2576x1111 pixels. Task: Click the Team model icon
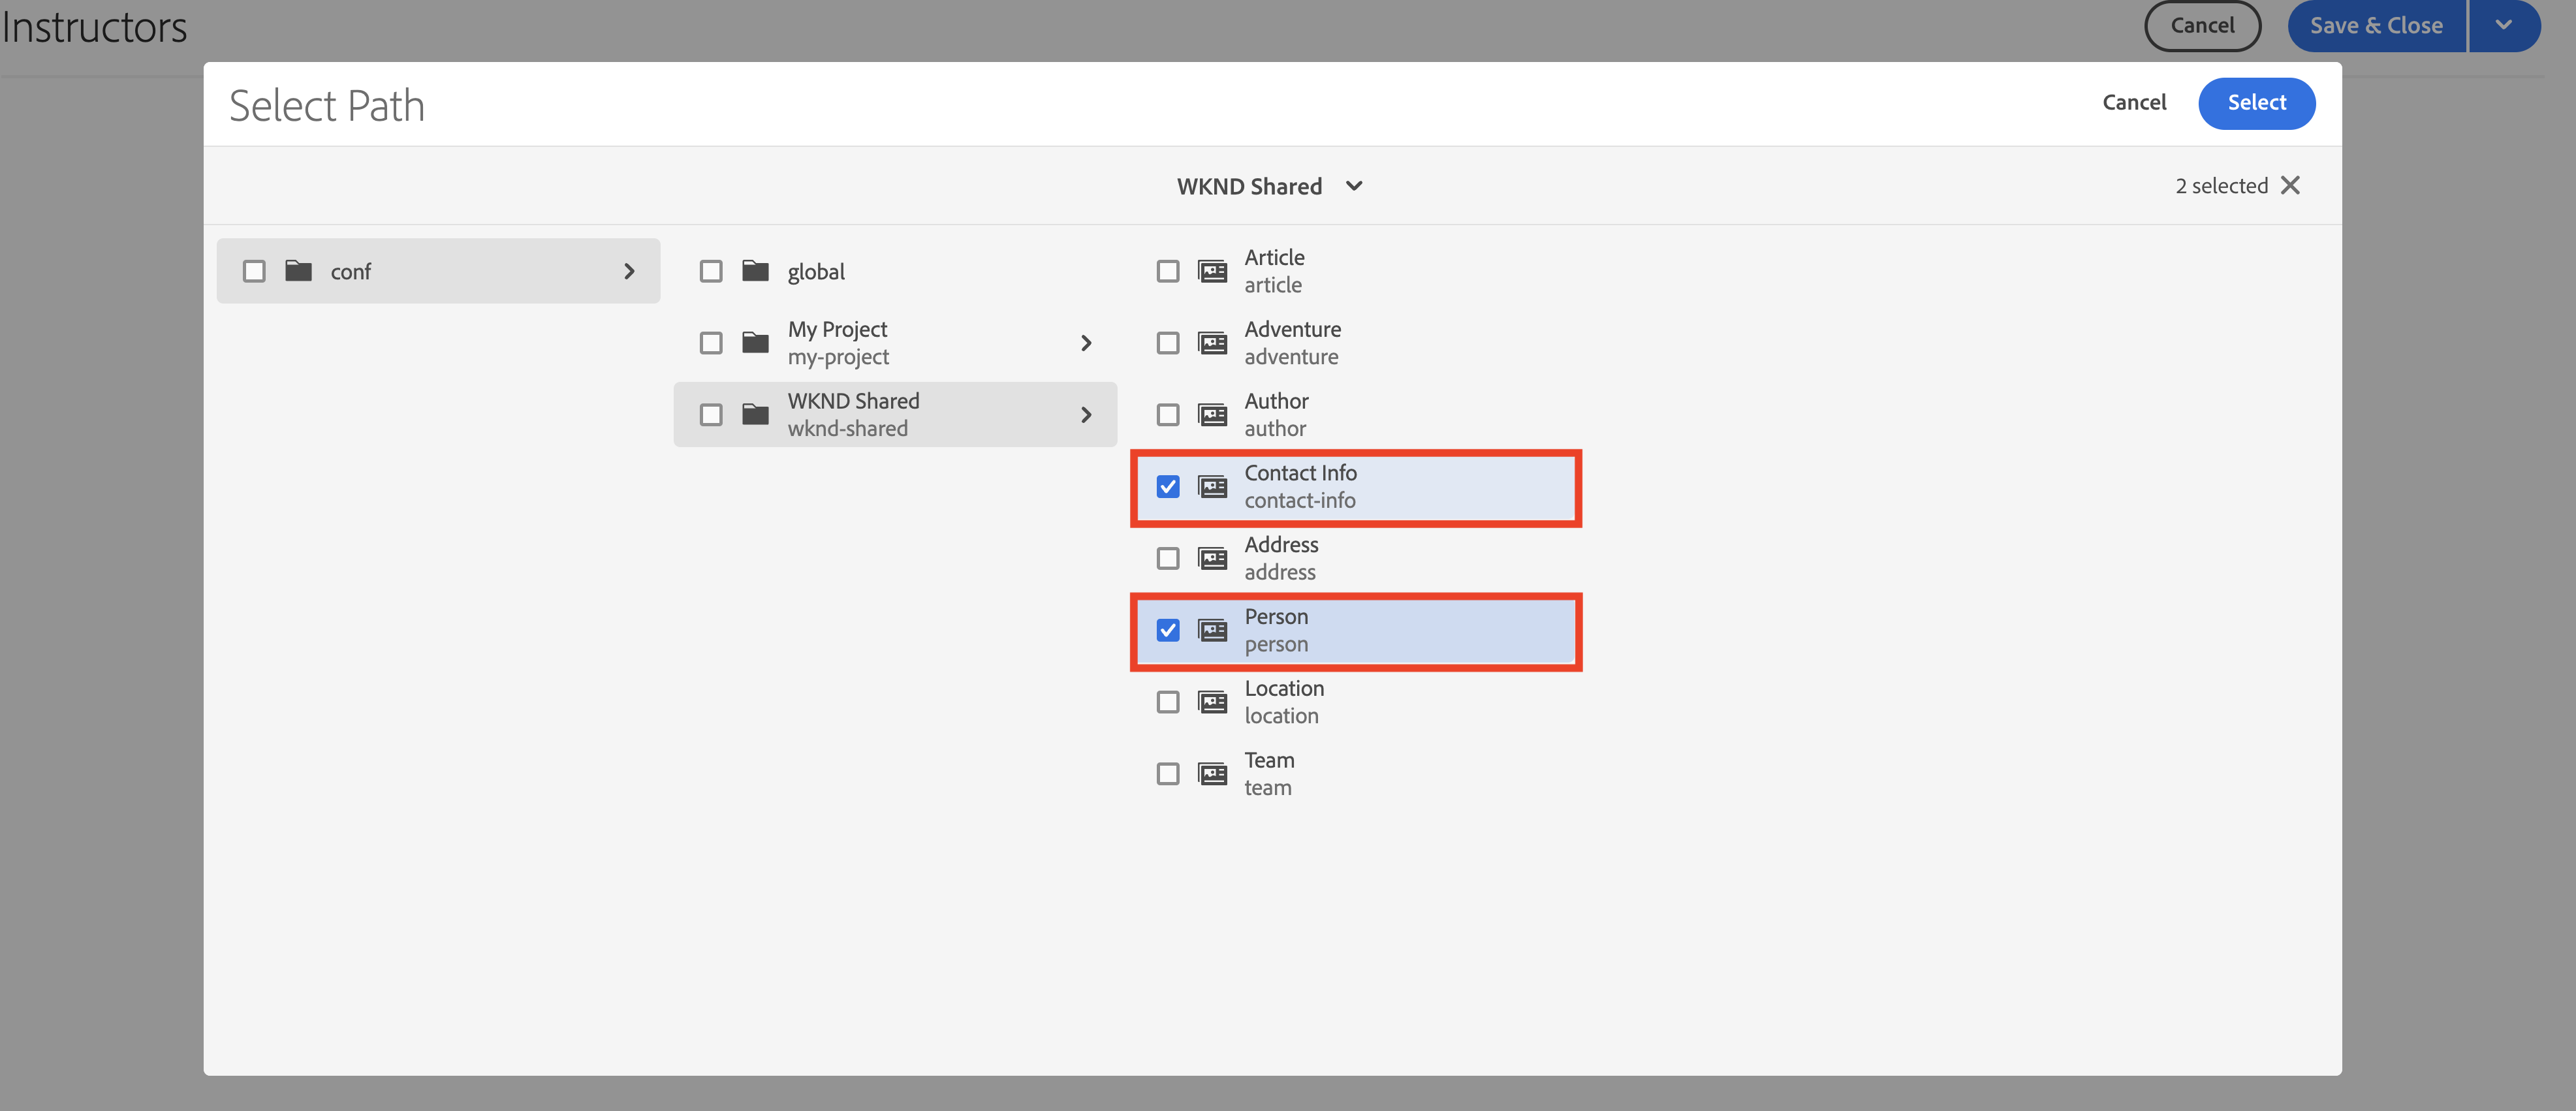pos(1212,774)
